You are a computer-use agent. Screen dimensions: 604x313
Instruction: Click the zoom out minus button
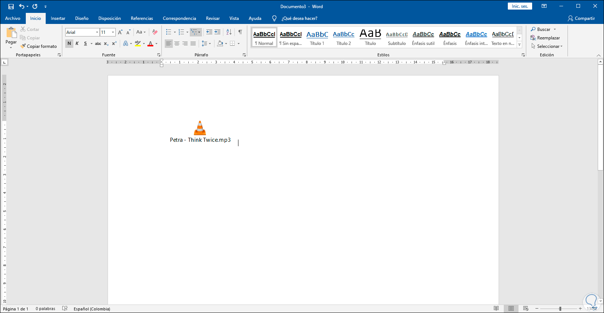(537, 309)
